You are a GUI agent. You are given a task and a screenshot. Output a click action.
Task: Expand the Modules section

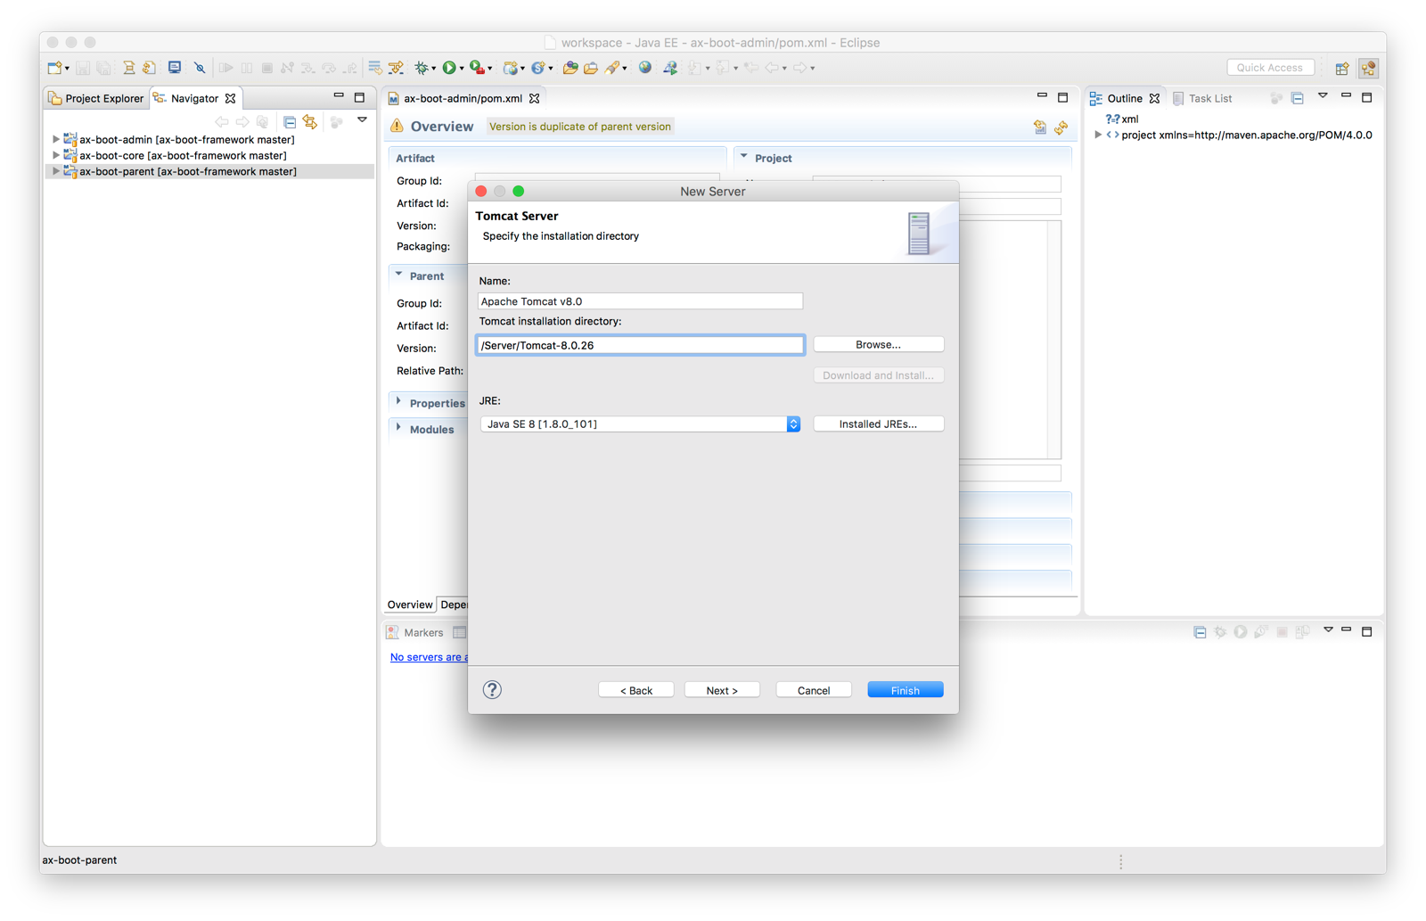coord(398,428)
